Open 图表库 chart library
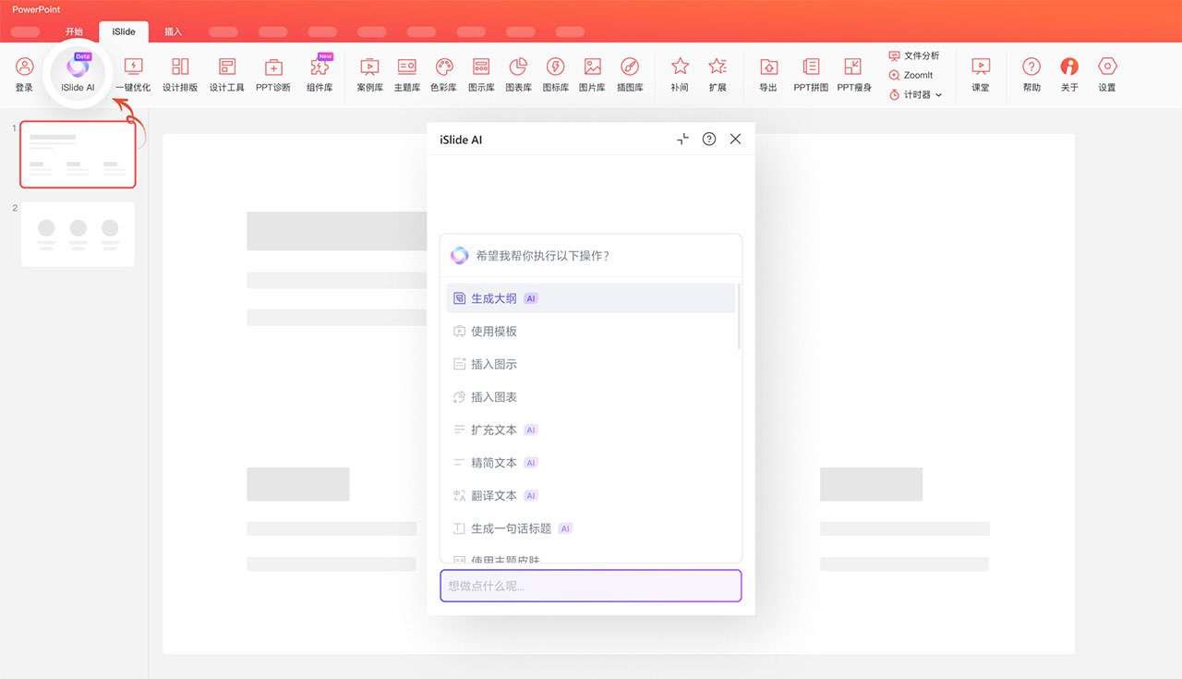The image size is (1182, 679). (518, 74)
